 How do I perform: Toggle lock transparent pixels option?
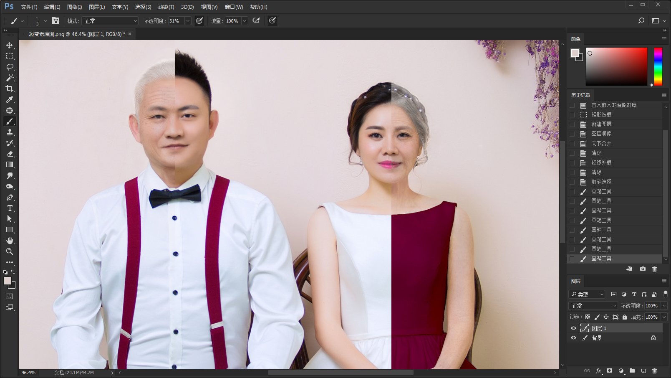tap(588, 317)
